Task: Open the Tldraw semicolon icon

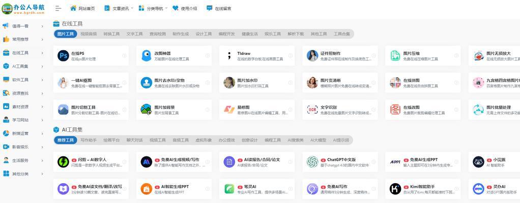Action: [x=229, y=55]
